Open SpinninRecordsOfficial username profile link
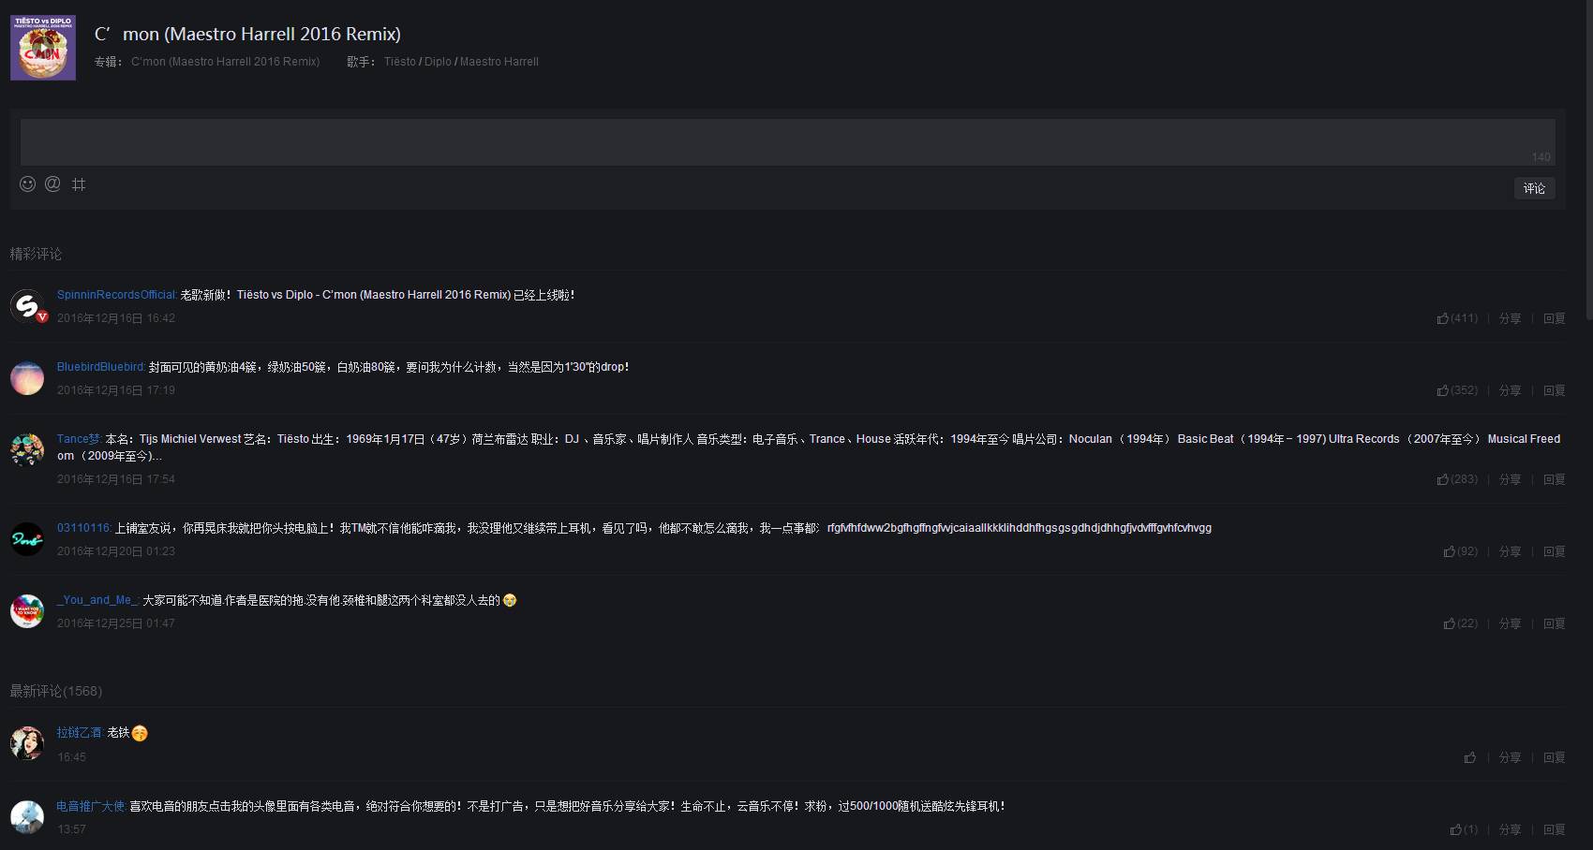The height and width of the screenshot is (850, 1593). pyautogui.click(x=116, y=295)
